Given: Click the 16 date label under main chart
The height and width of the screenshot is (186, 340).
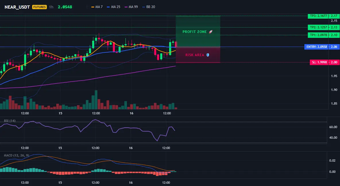Looking at the screenshot, I should [x=132, y=113].
